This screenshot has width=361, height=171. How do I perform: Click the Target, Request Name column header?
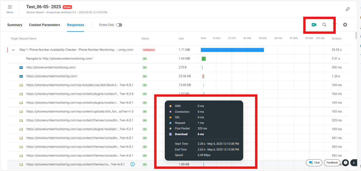click(23, 39)
